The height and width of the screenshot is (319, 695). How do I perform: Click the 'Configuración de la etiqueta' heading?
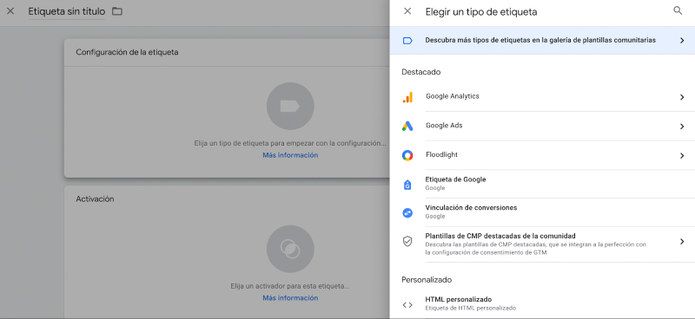click(127, 52)
